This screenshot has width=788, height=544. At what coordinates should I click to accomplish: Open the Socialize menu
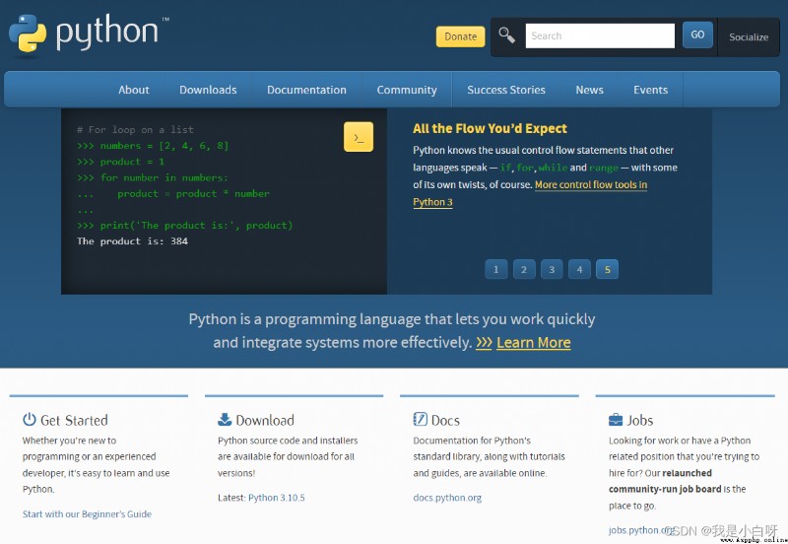coord(749,37)
